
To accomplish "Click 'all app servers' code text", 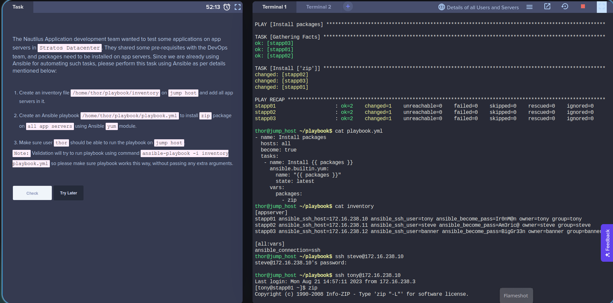I will click(x=50, y=126).
